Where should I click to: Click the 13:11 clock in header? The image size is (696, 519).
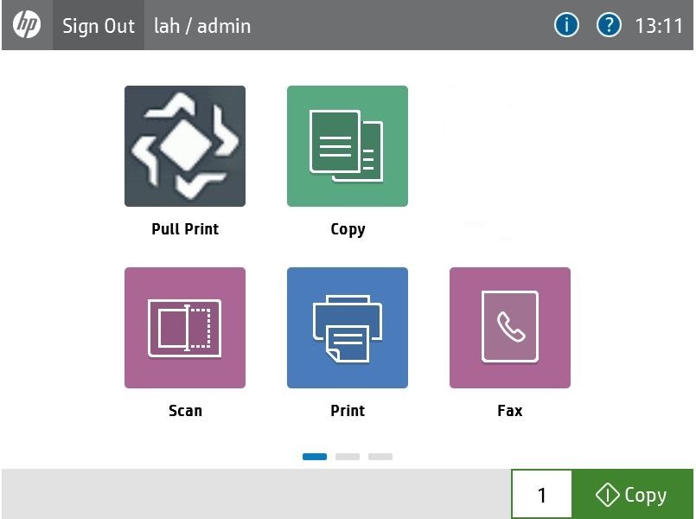[659, 26]
